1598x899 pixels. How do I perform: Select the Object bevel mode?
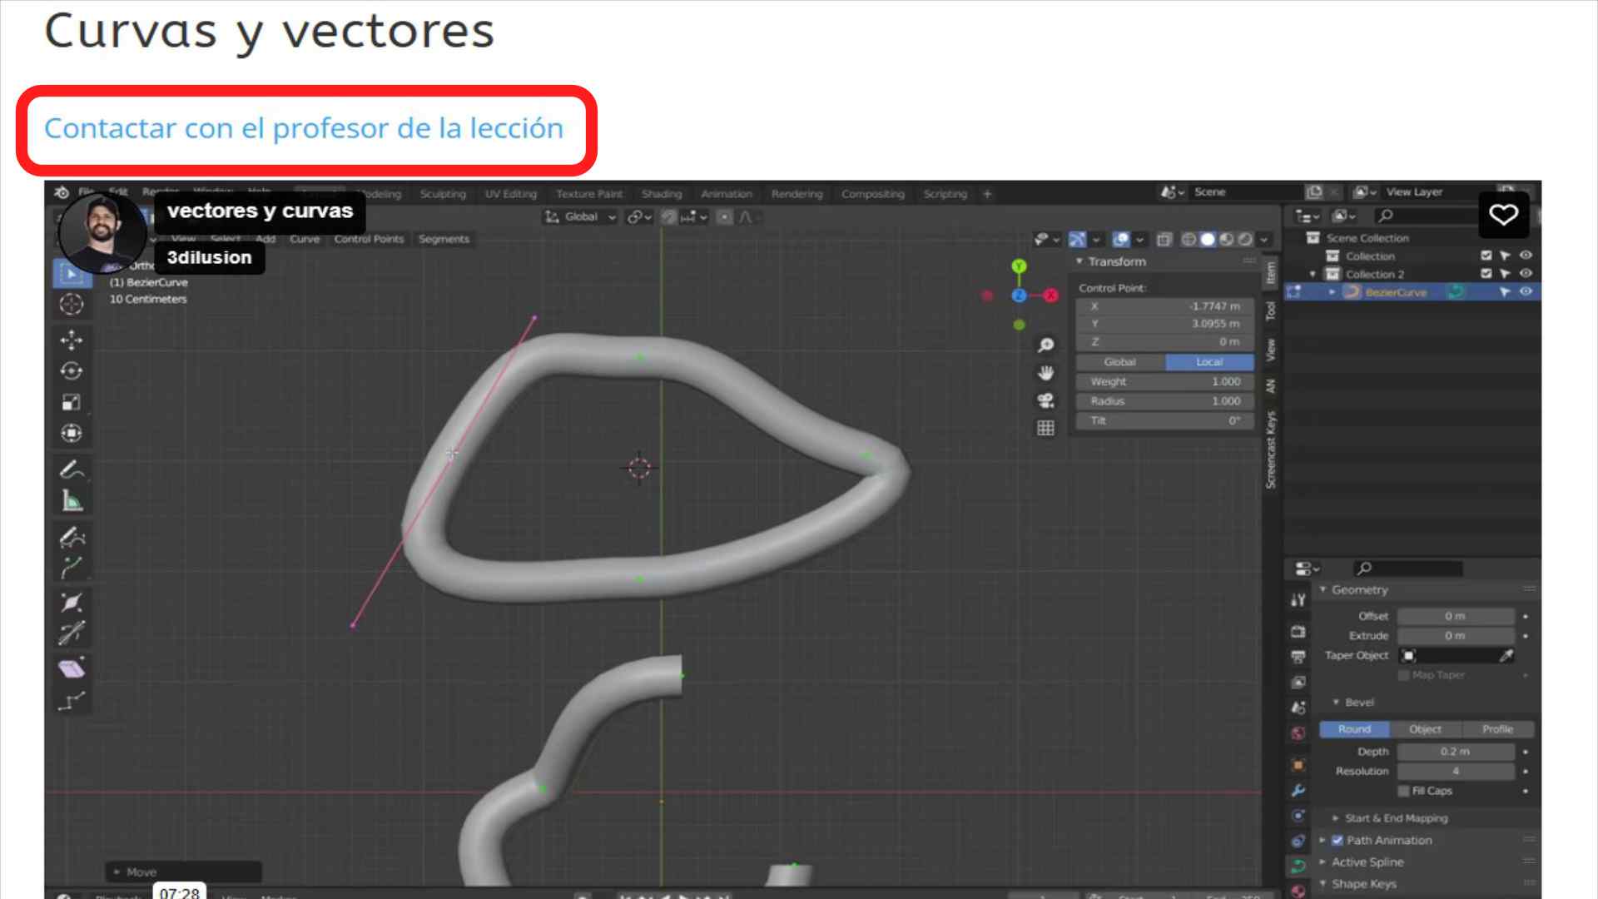pyautogui.click(x=1425, y=729)
